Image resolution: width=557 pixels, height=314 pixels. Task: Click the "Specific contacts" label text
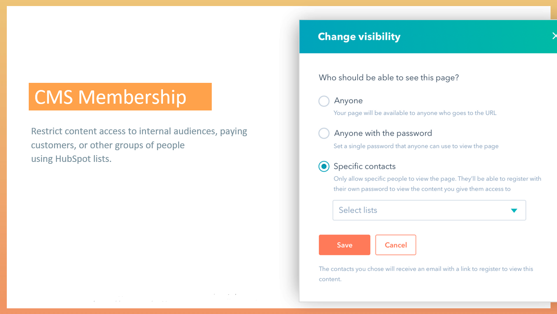(365, 166)
